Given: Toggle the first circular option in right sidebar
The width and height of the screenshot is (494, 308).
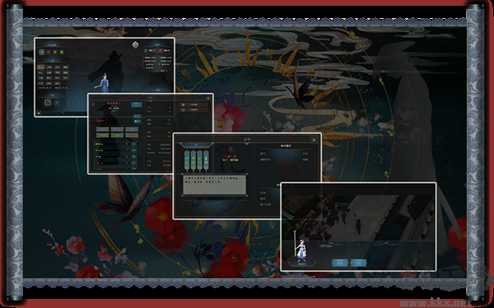Looking at the screenshot, I should pos(183,105).
